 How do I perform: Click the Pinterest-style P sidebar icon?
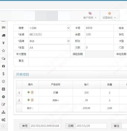(3, 89)
